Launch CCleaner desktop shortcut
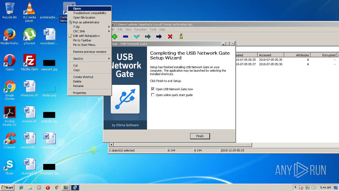This screenshot has height=191, width=339. point(10,141)
